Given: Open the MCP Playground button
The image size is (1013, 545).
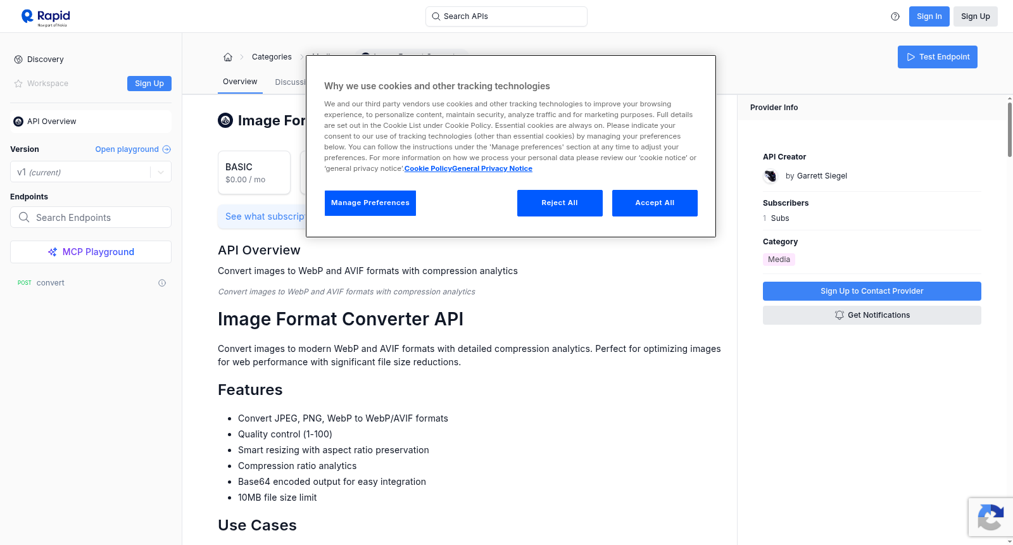Looking at the screenshot, I should click(x=91, y=252).
